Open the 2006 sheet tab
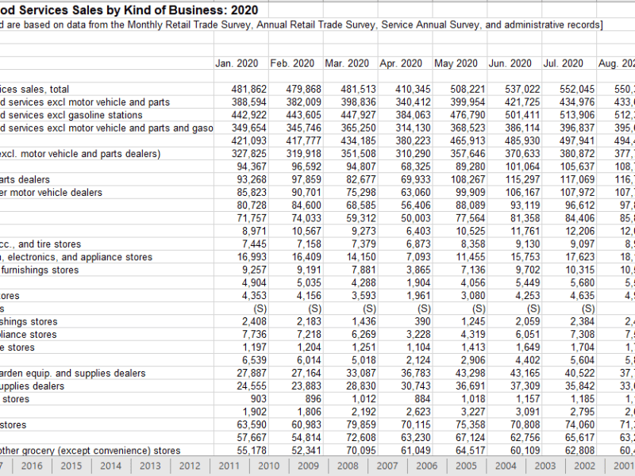The width and height of the screenshot is (635, 476). click(x=426, y=466)
